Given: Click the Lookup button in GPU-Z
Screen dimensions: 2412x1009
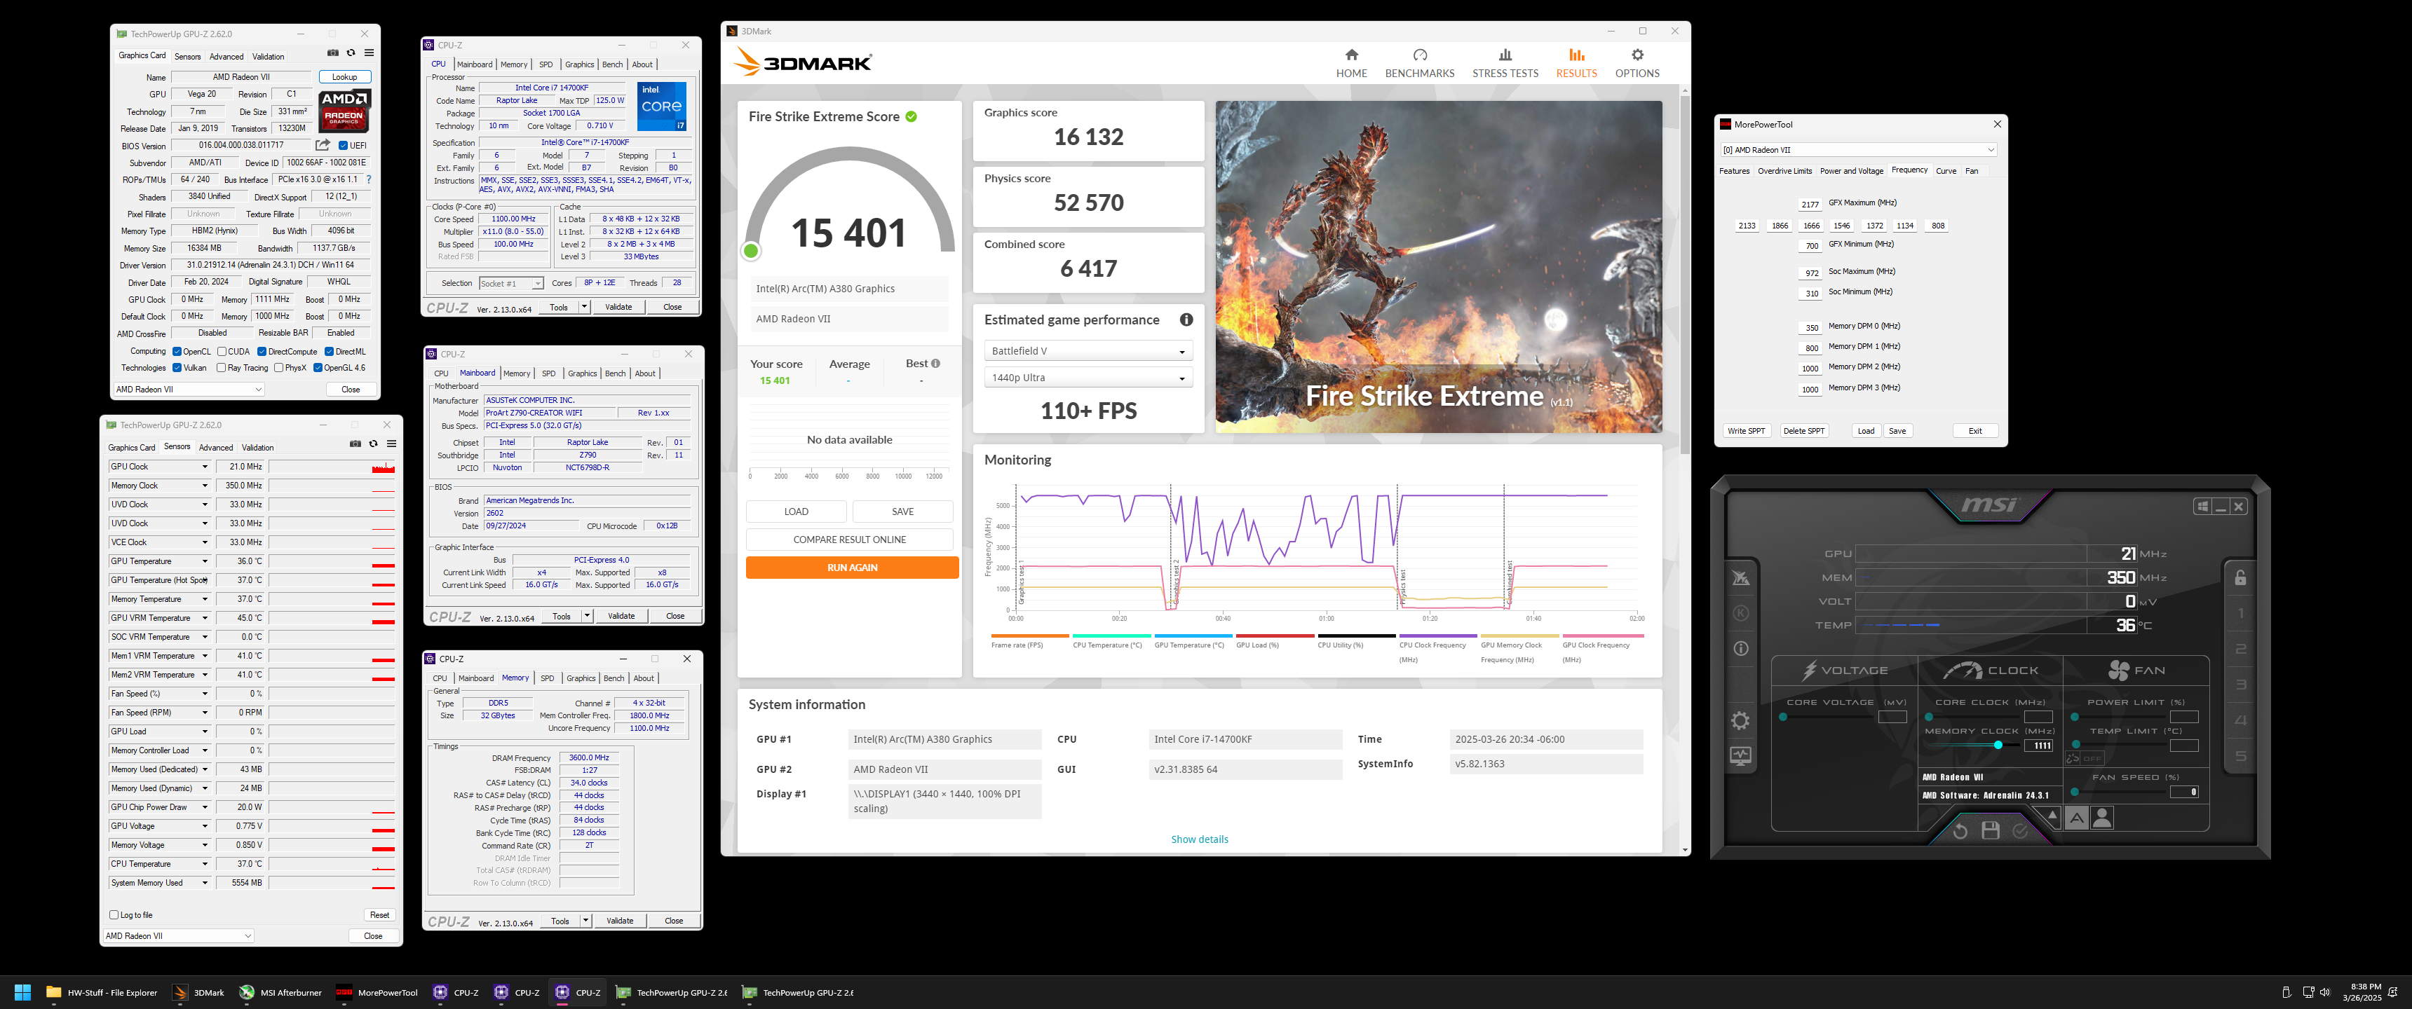Looking at the screenshot, I should tap(344, 77).
